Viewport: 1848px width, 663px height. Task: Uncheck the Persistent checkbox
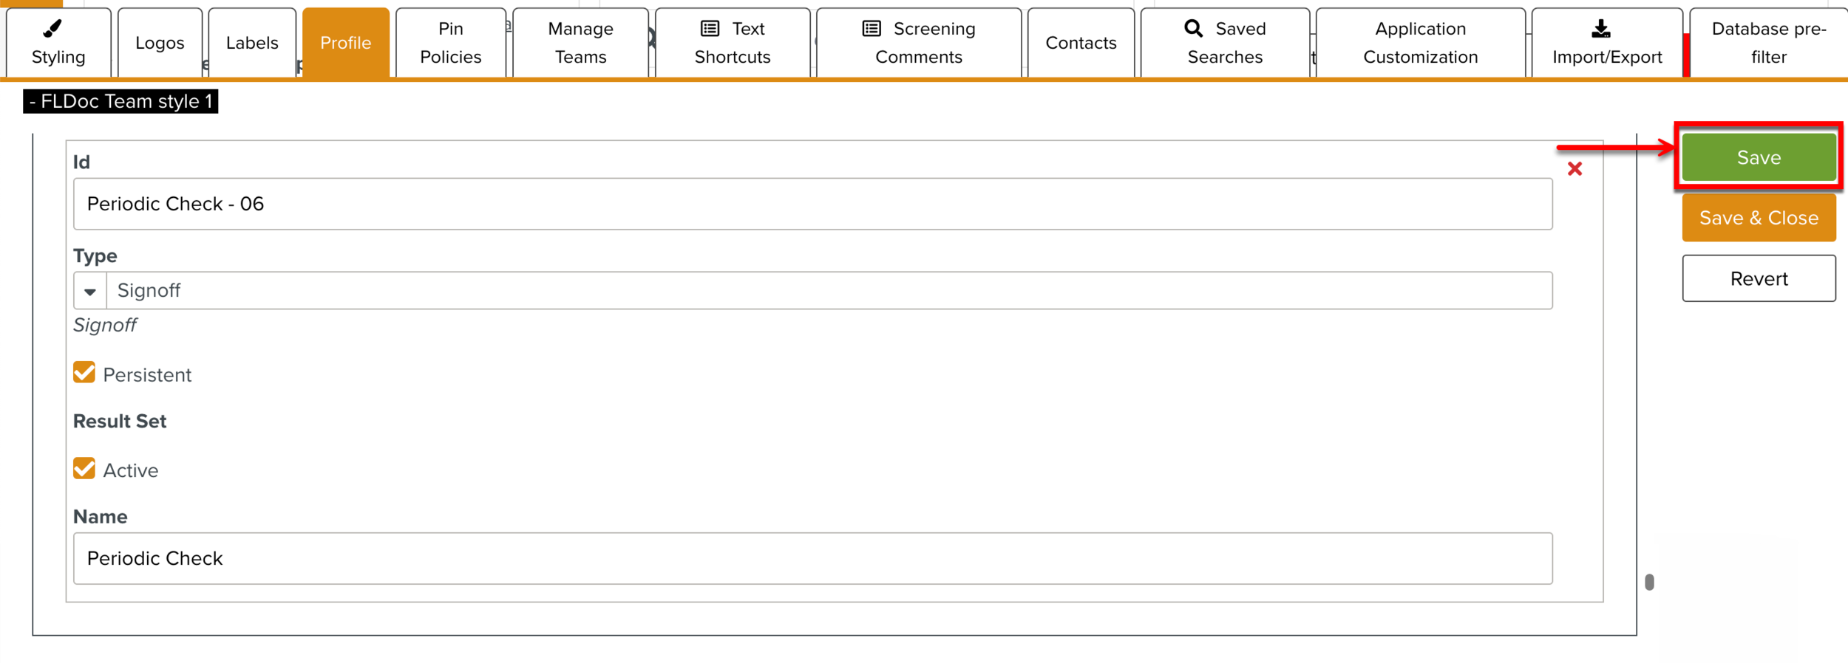pyautogui.click(x=84, y=373)
